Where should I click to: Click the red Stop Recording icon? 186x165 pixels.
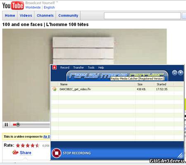coord(57,153)
